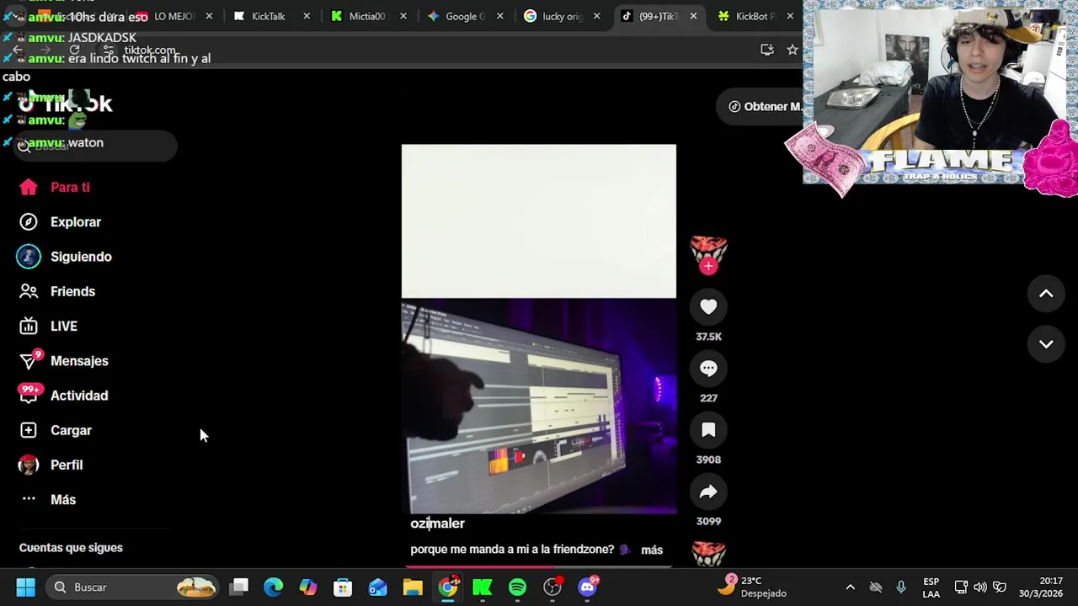Screen dimensions: 1078x606
Task: Open volume speaker tray icon
Action: tap(980, 587)
